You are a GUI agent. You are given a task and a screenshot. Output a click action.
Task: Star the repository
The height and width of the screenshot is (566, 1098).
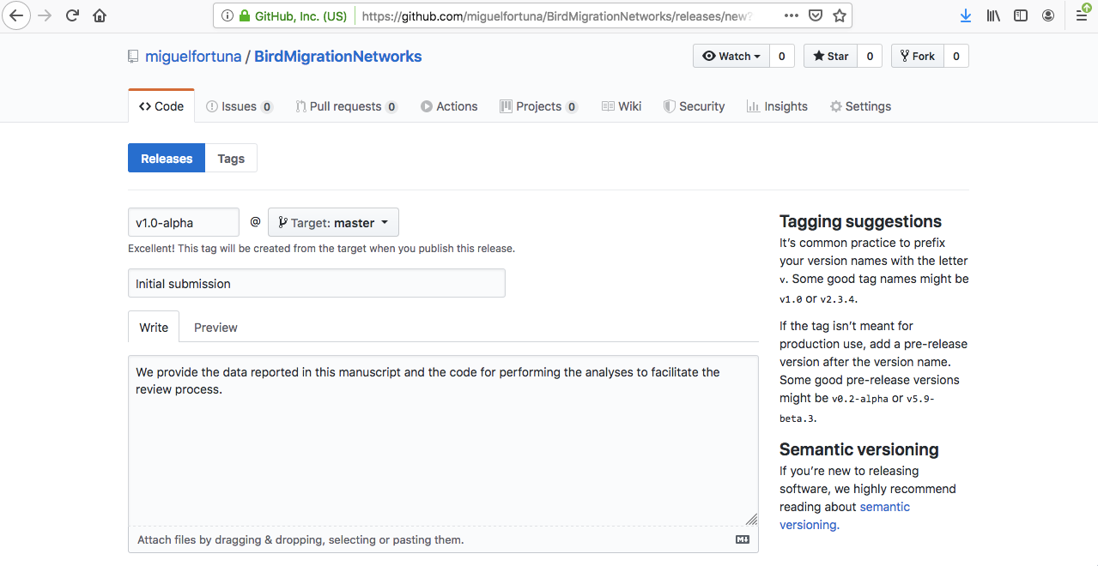coord(829,56)
